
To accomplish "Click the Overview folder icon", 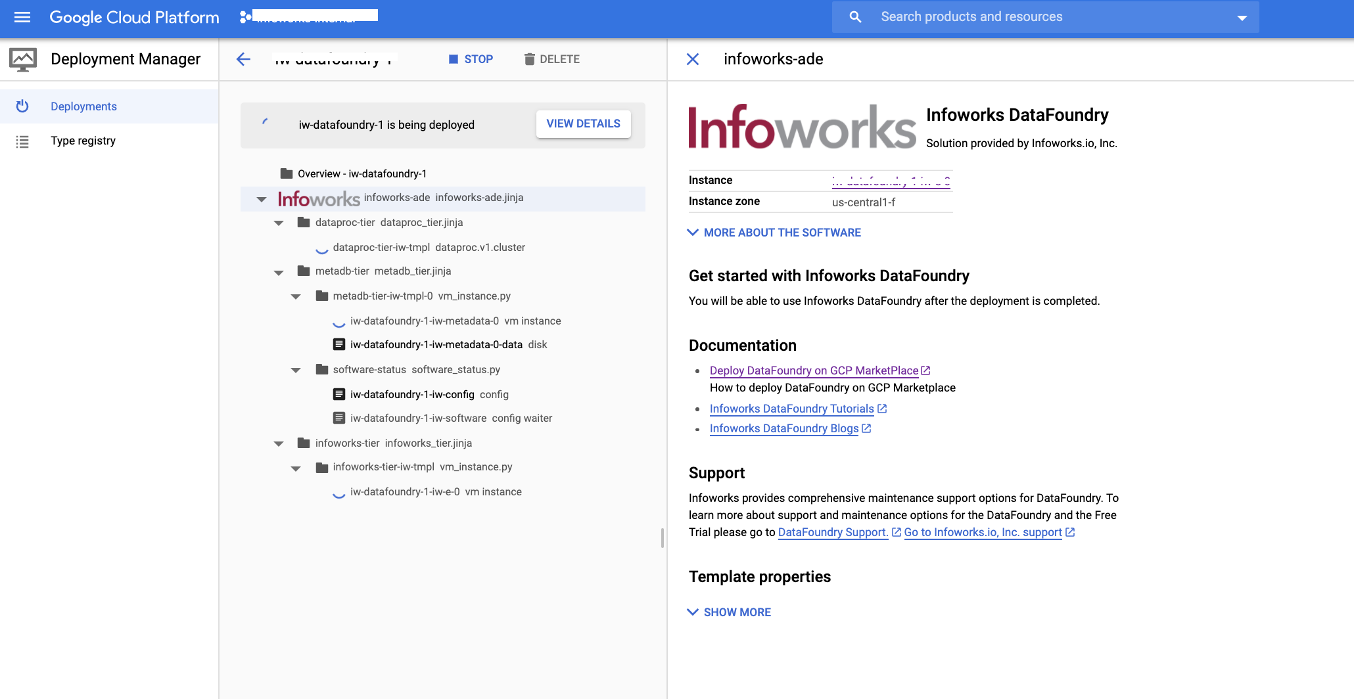I will tap(286, 173).
